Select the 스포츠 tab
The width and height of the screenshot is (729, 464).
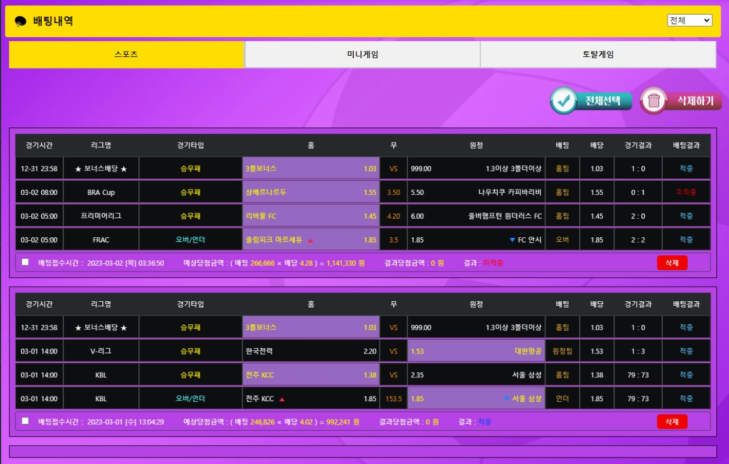[x=126, y=55]
